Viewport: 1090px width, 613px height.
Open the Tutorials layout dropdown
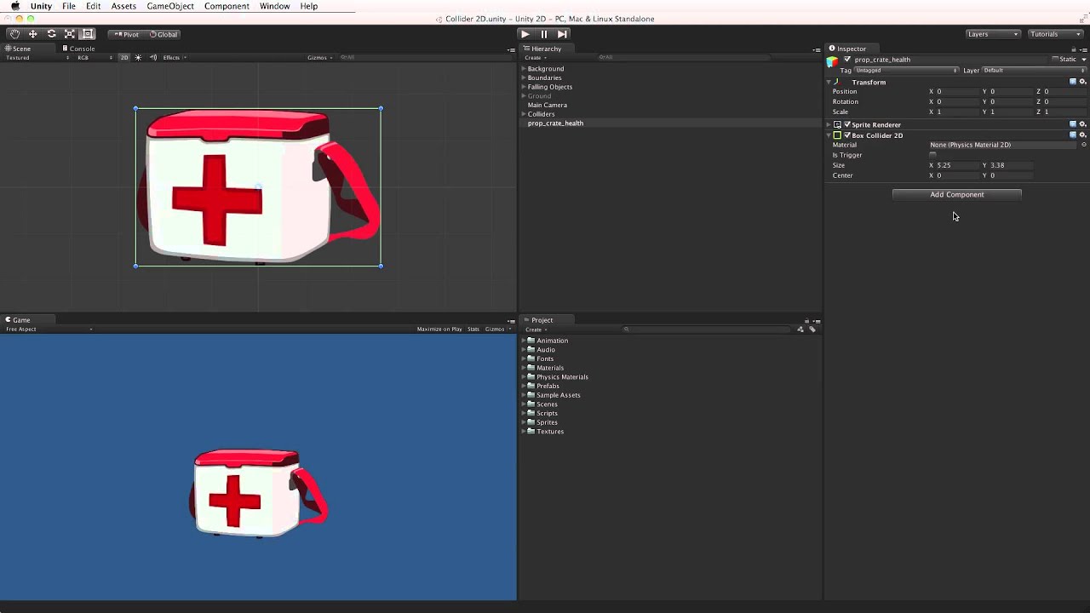pos(1055,34)
